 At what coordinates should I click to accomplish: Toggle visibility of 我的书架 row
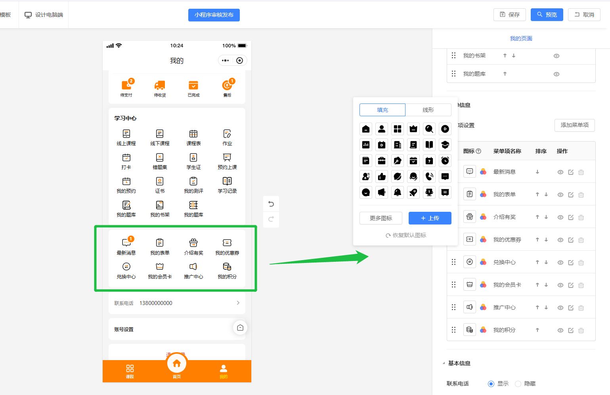pyautogui.click(x=556, y=56)
